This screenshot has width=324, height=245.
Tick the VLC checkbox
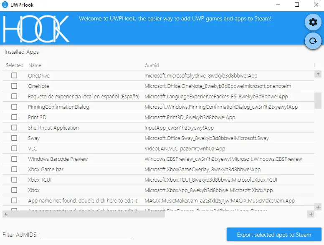point(14,148)
